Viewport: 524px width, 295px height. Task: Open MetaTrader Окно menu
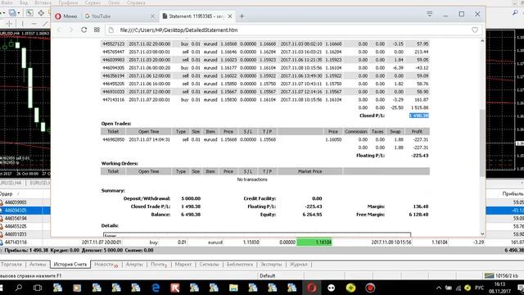tap(114, 2)
